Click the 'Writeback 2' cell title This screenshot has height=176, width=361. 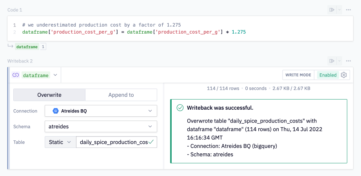pyautogui.click(x=20, y=61)
